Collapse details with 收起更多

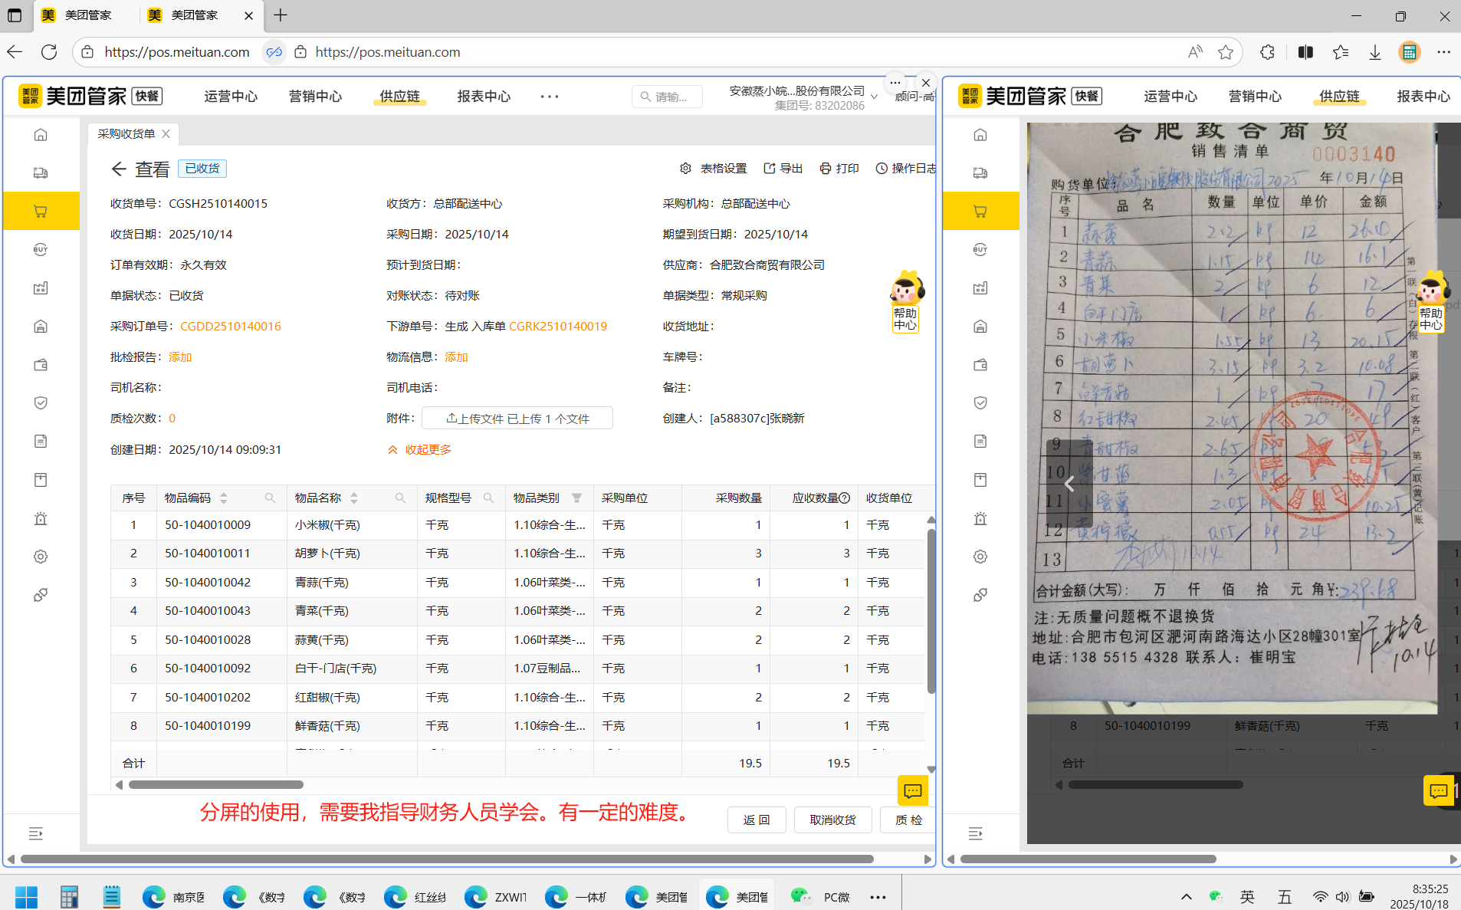(x=419, y=450)
